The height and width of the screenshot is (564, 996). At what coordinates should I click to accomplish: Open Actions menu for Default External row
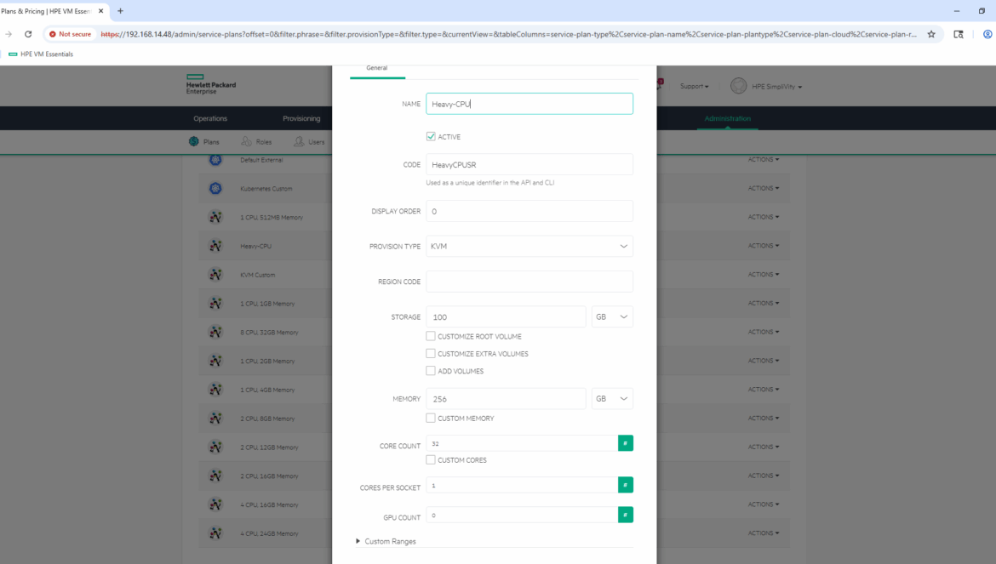coord(763,159)
